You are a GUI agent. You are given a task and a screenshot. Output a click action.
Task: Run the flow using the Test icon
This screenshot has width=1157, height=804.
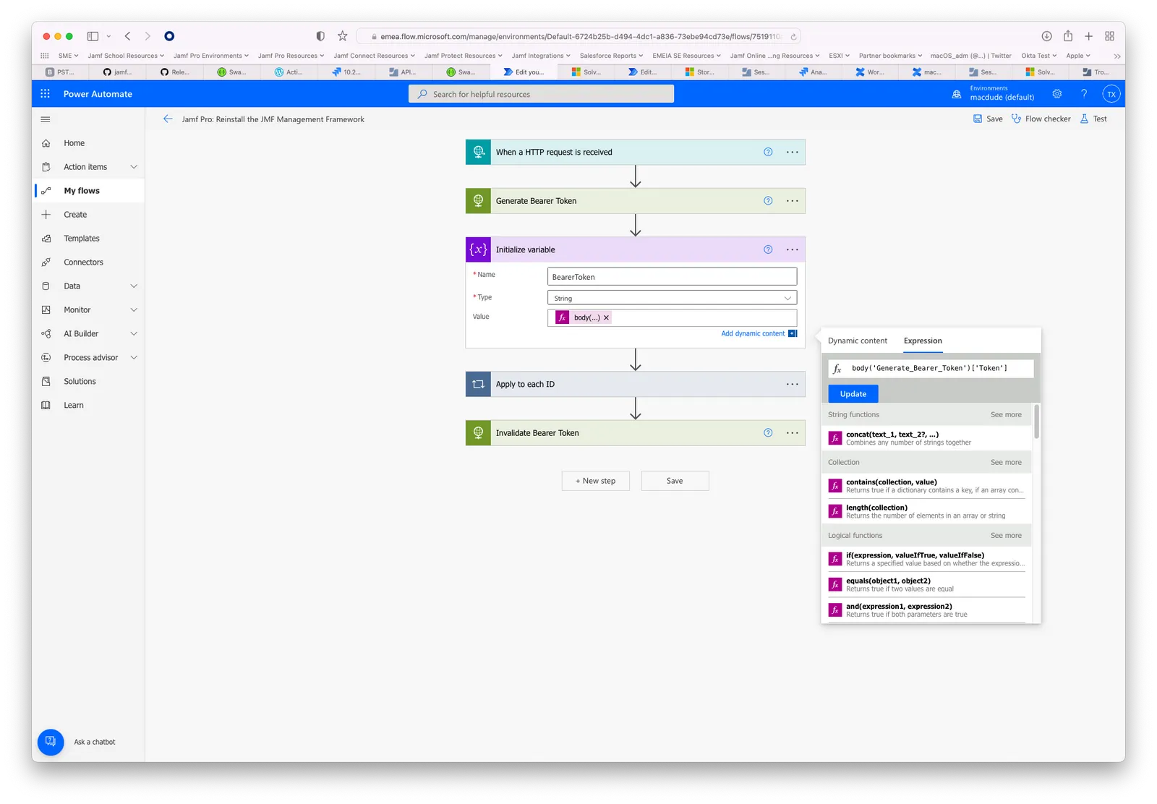[x=1093, y=119]
